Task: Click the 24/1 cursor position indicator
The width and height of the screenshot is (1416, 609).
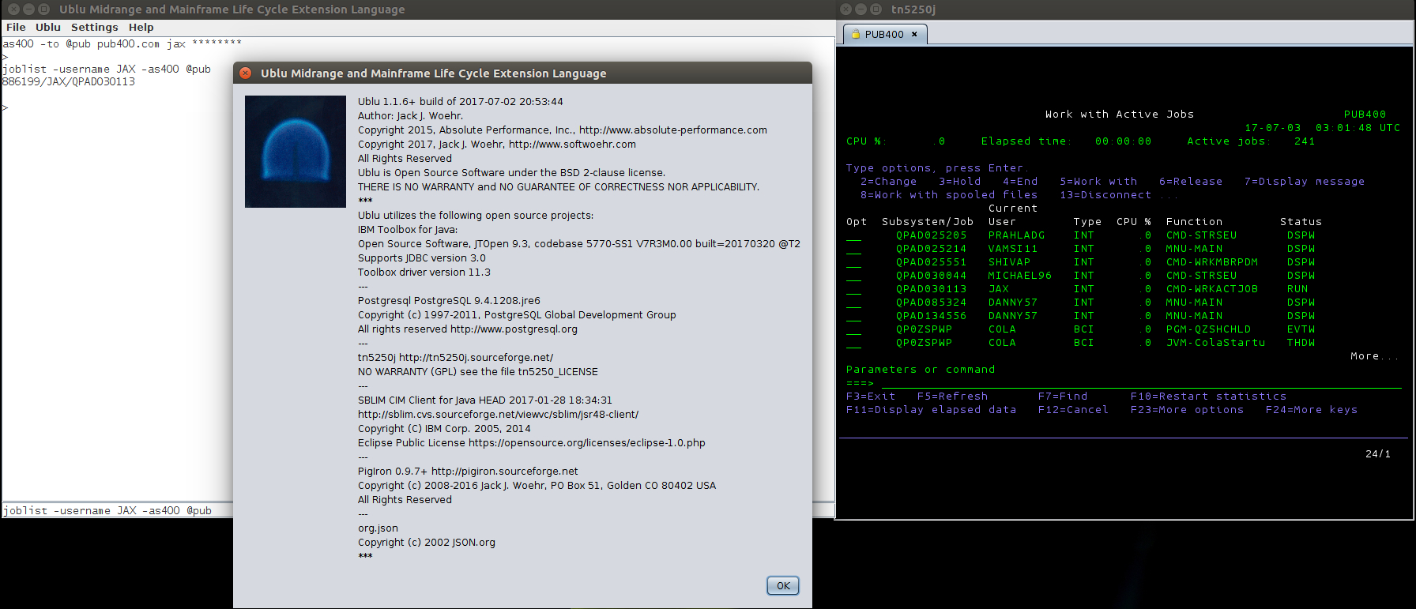Action: pos(1377,454)
